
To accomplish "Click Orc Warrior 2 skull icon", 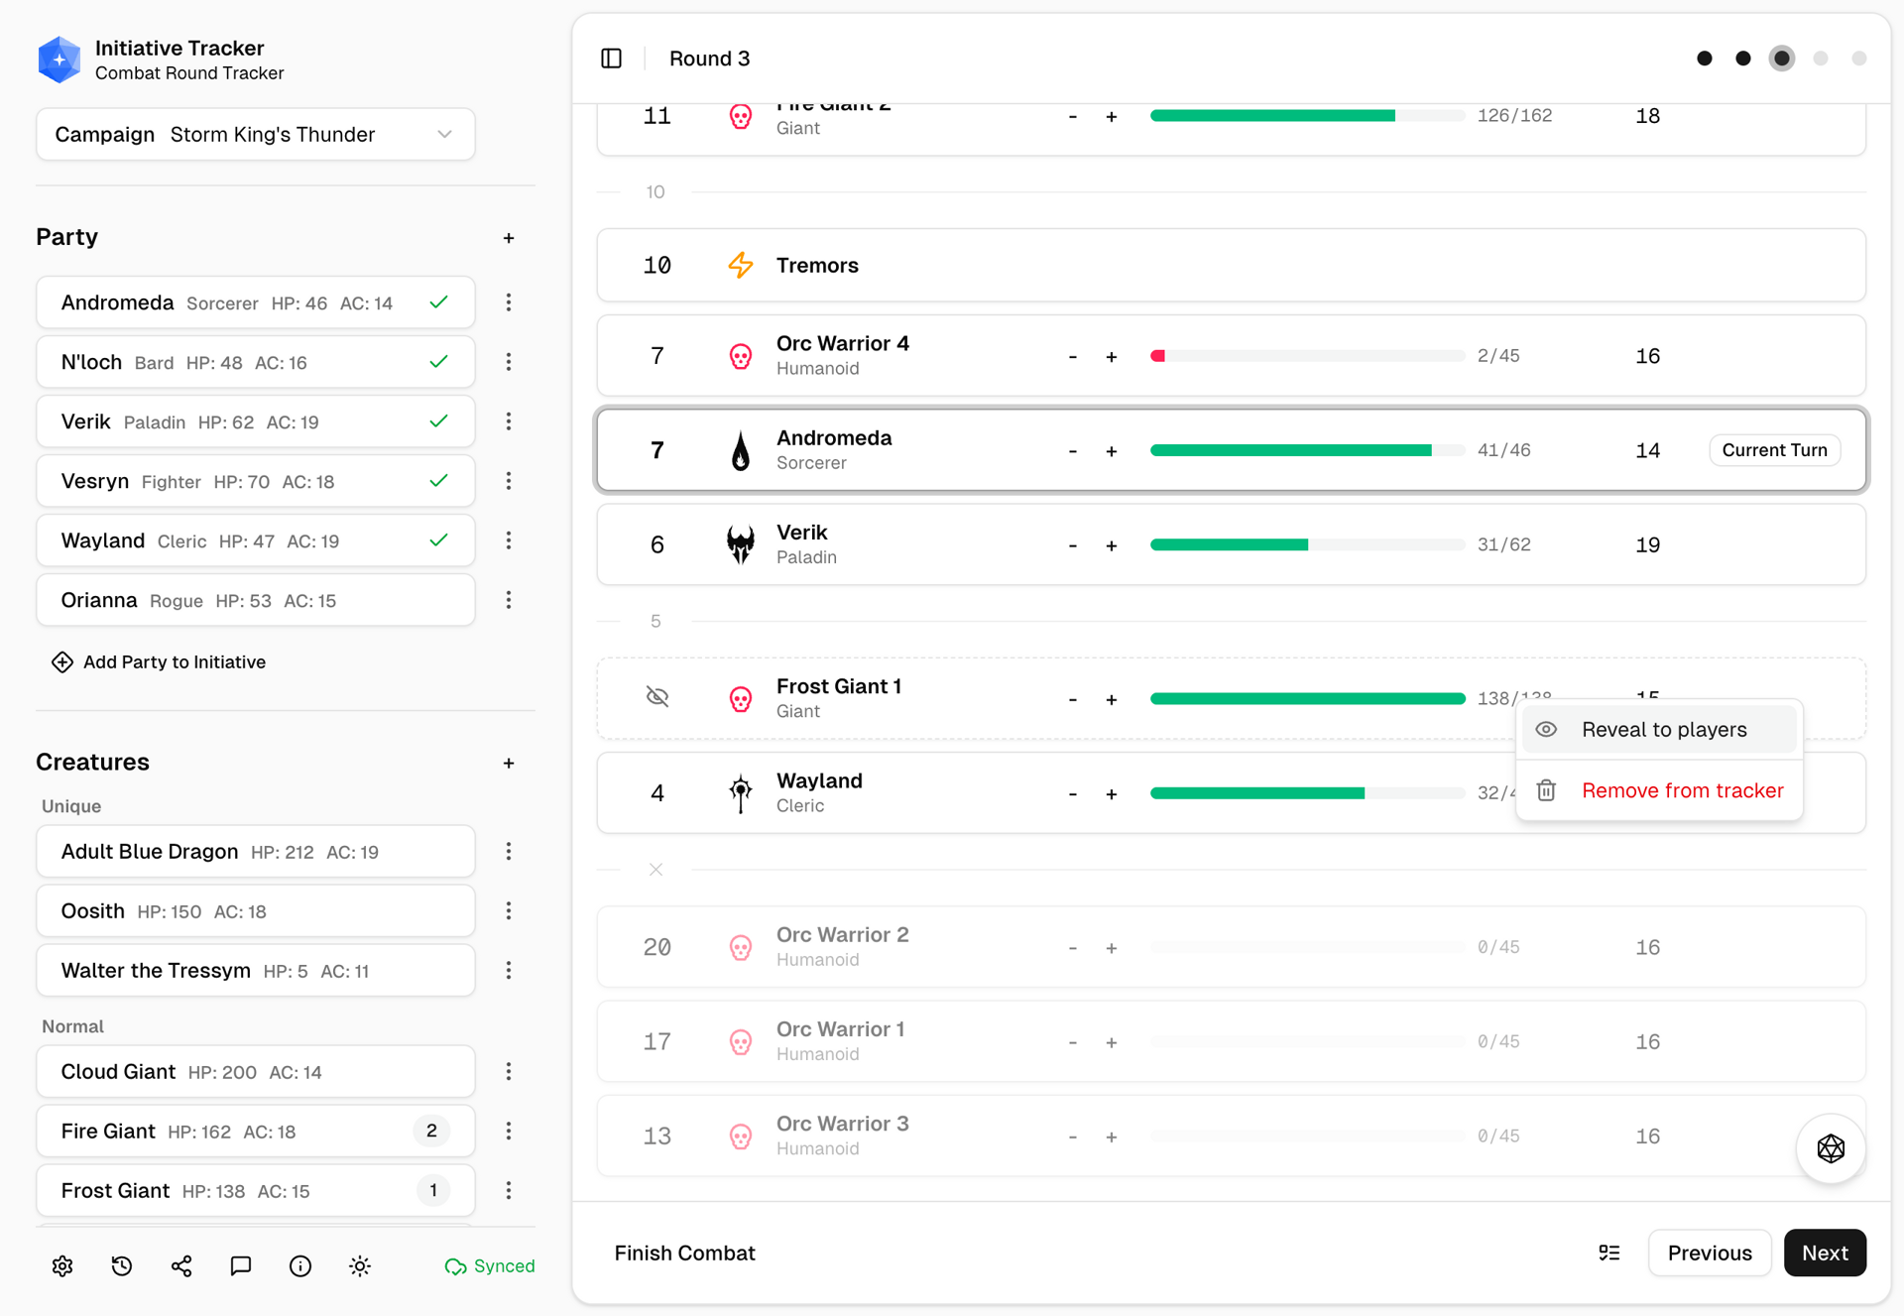I will 741,947.
